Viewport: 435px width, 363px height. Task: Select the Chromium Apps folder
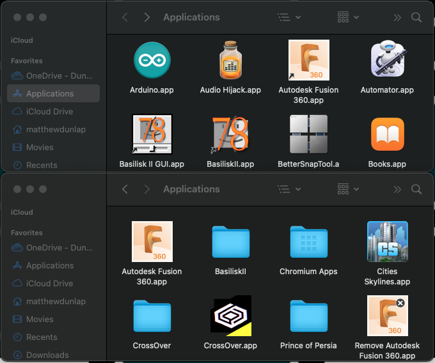[x=309, y=242]
